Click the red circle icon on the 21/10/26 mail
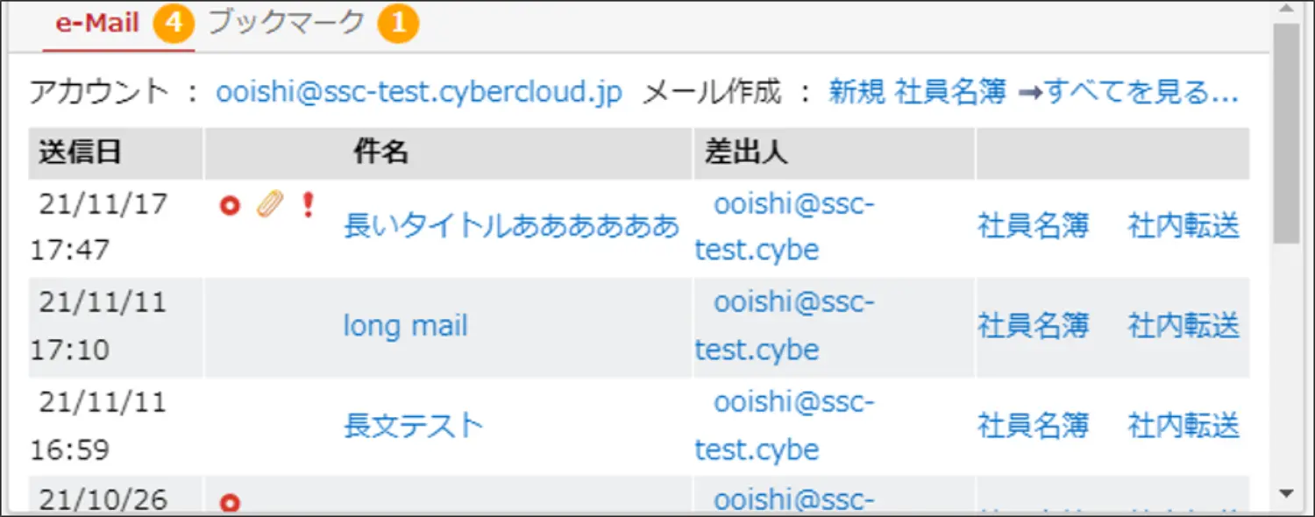Viewport: 1315px width, 517px height. pyautogui.click(x=230, y=503)
